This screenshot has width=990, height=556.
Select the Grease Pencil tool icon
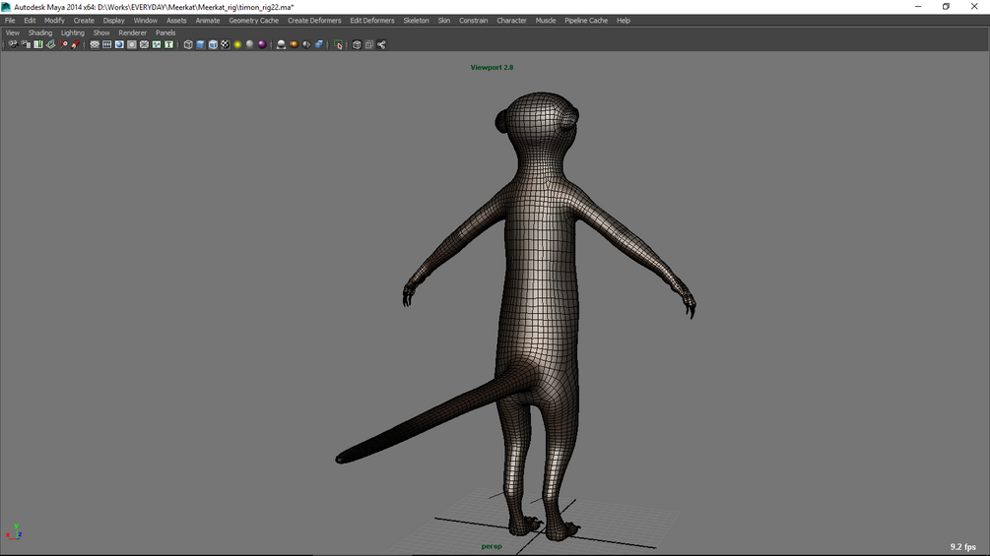click(x=75, y=44)
